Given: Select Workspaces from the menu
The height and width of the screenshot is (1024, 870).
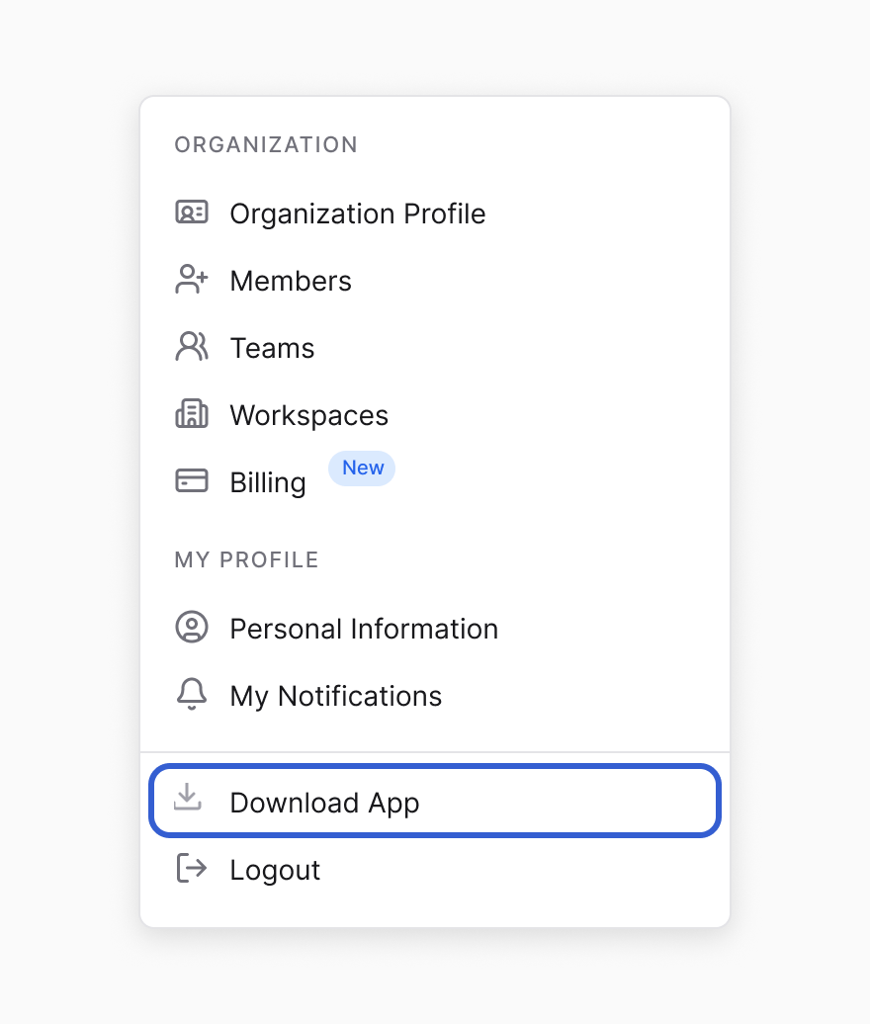Looking at the screenshot, I should (x=435, y=415).
